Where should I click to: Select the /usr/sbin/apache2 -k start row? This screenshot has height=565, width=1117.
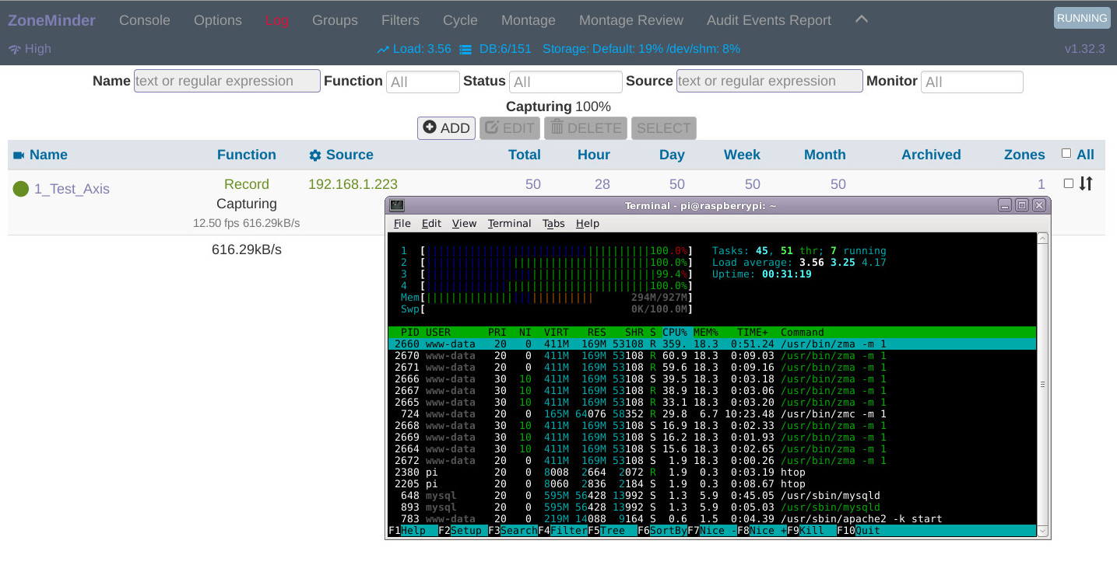[712, 518]
